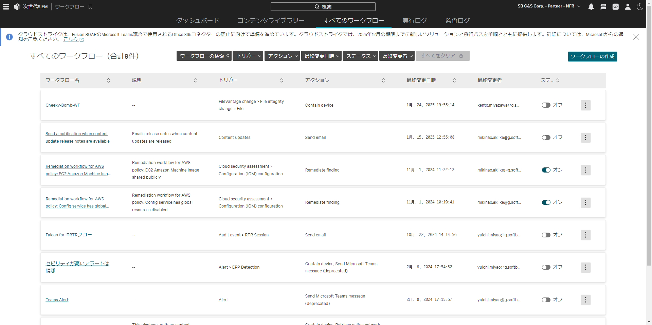652x325 pixels.
Task: Click the CrowdStrike falcon logo icon
Action: 17,7
